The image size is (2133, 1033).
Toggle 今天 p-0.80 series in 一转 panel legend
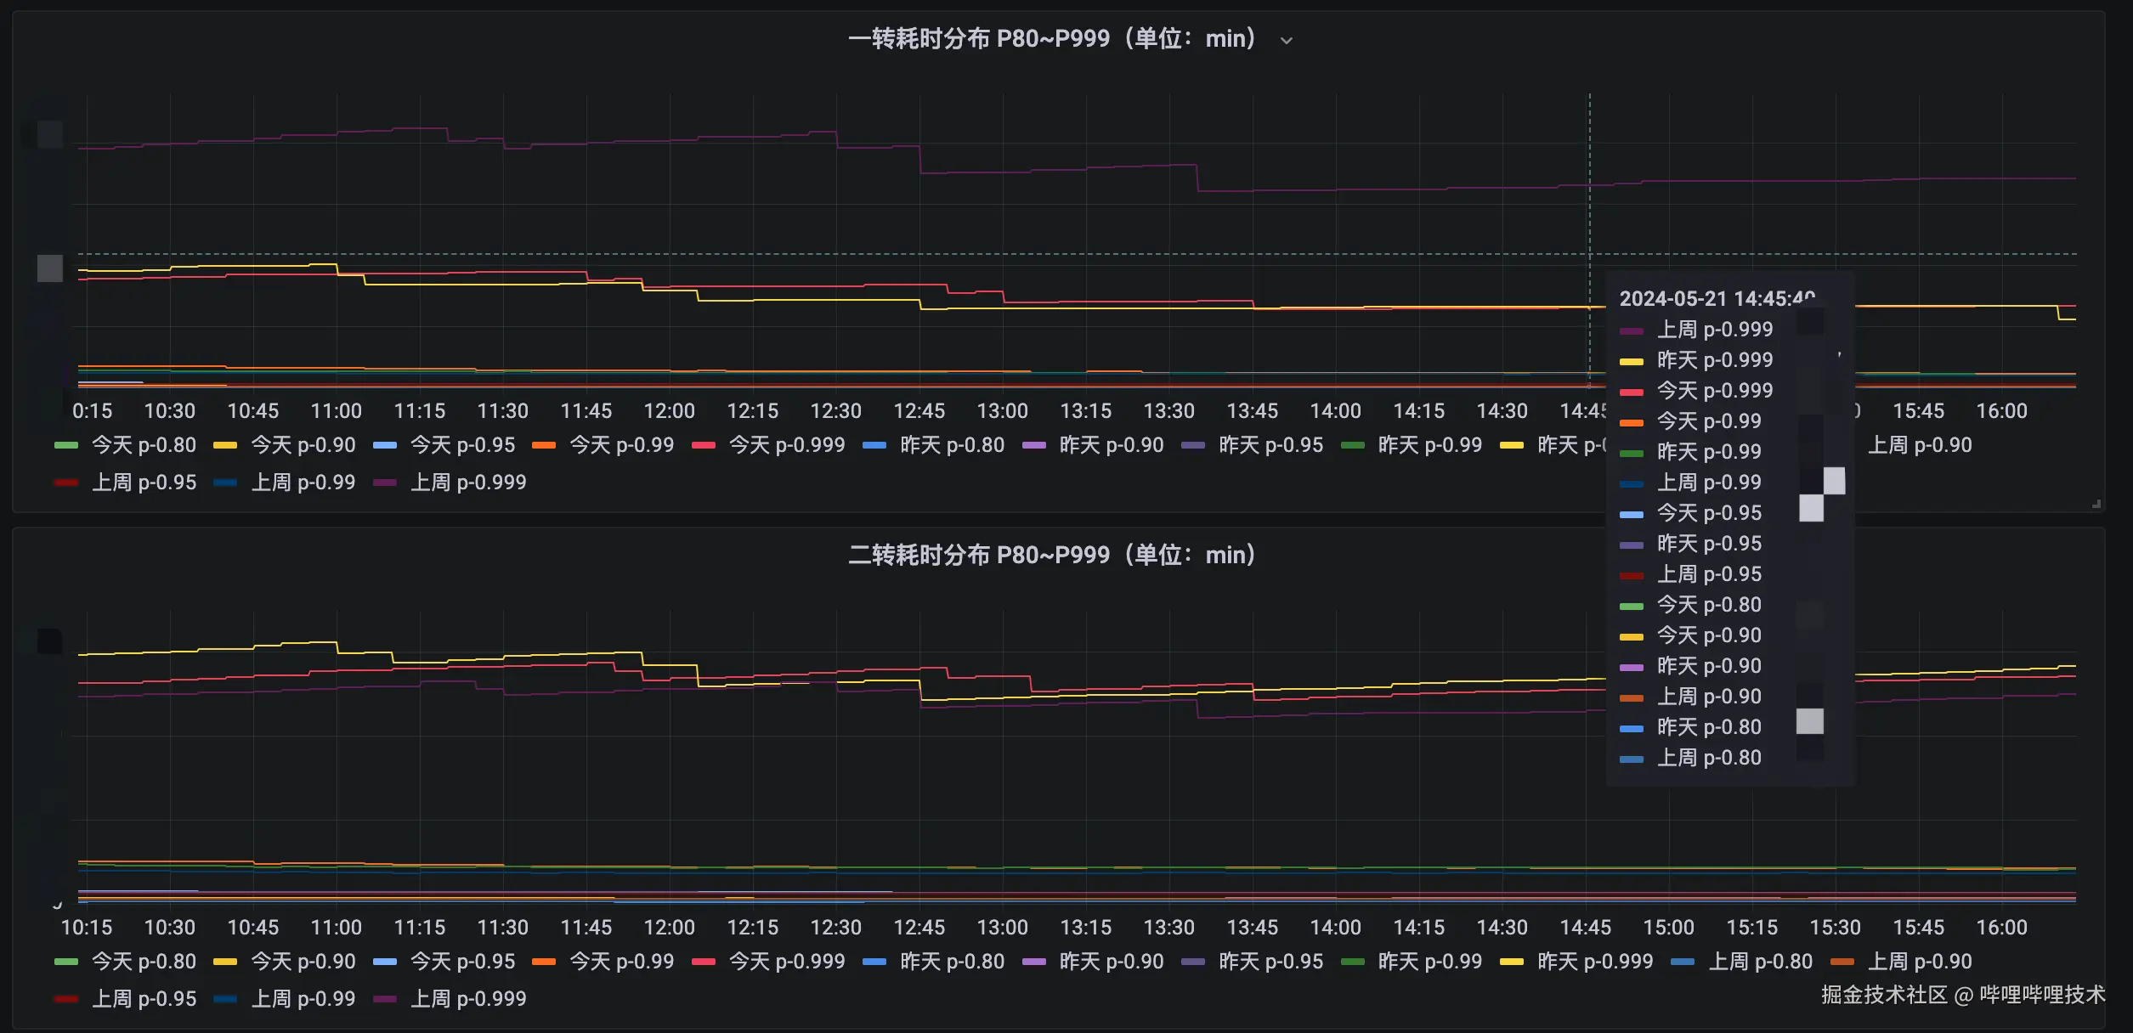[x=143, y=445]
